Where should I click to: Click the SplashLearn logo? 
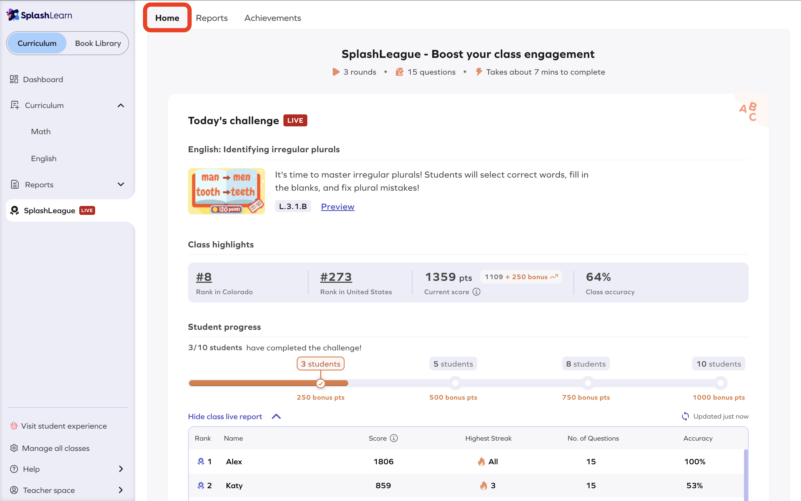[x=39, y=15]
